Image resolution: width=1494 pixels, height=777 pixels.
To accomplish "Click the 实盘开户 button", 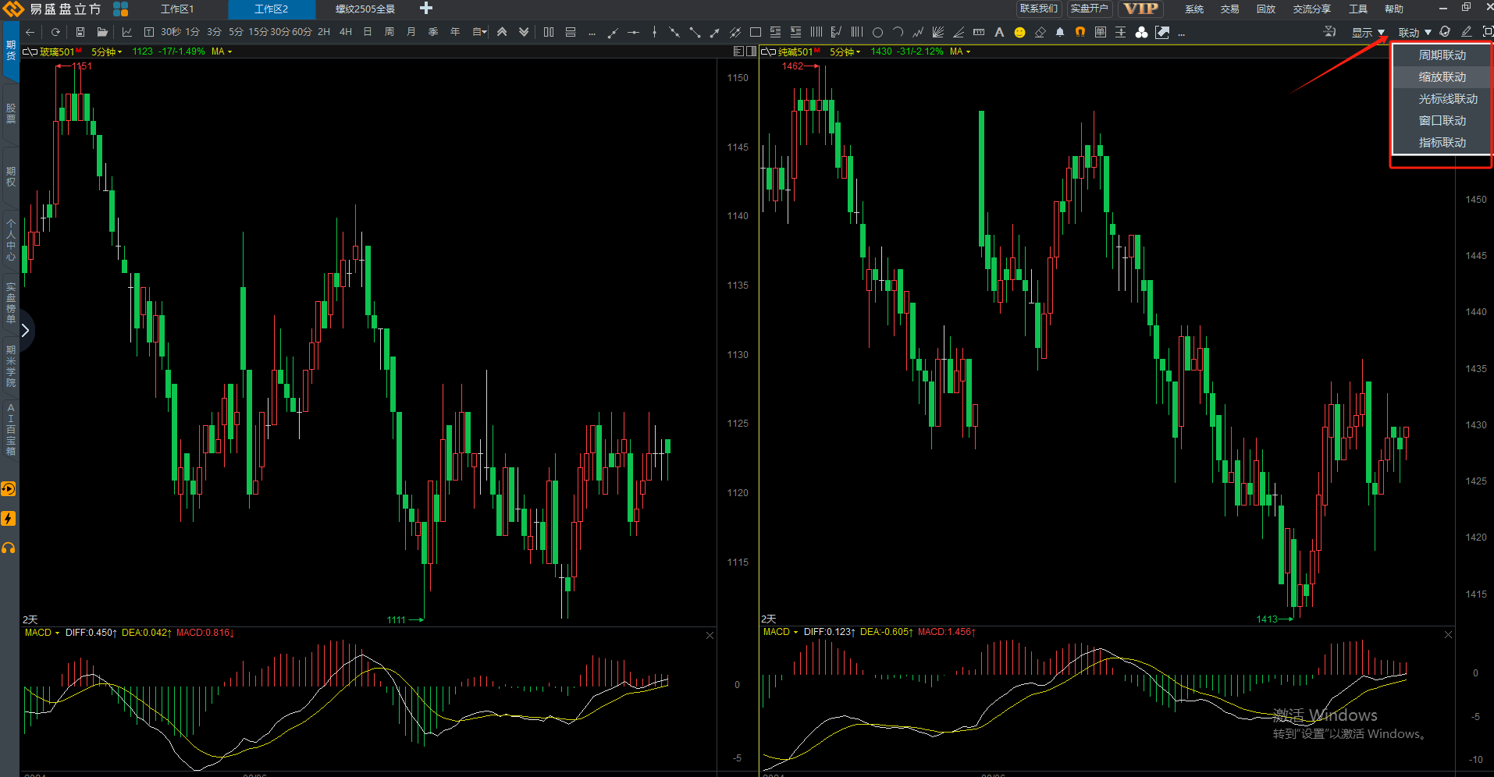I will click(1089, 9).
